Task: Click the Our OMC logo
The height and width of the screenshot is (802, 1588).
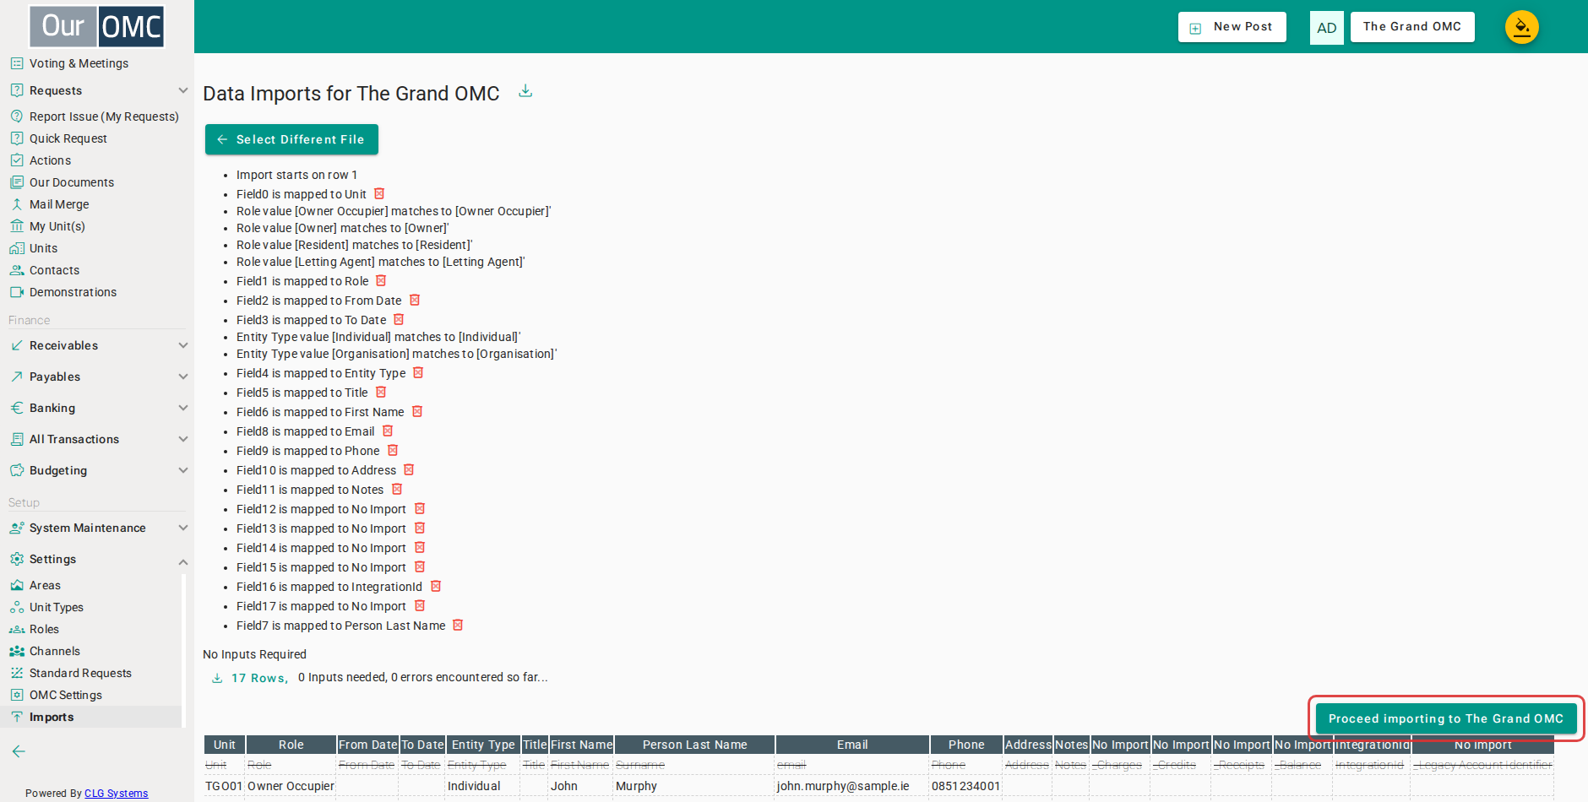Action: (x=97, y=26)
